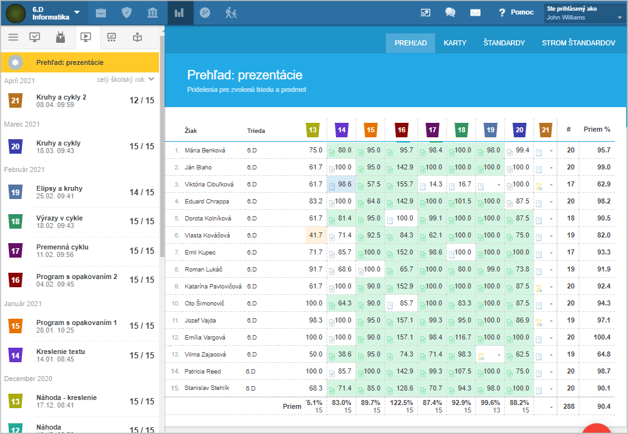Click the red floating action button
The height and width of the screenshot is (434, 628).
point(598,429)
